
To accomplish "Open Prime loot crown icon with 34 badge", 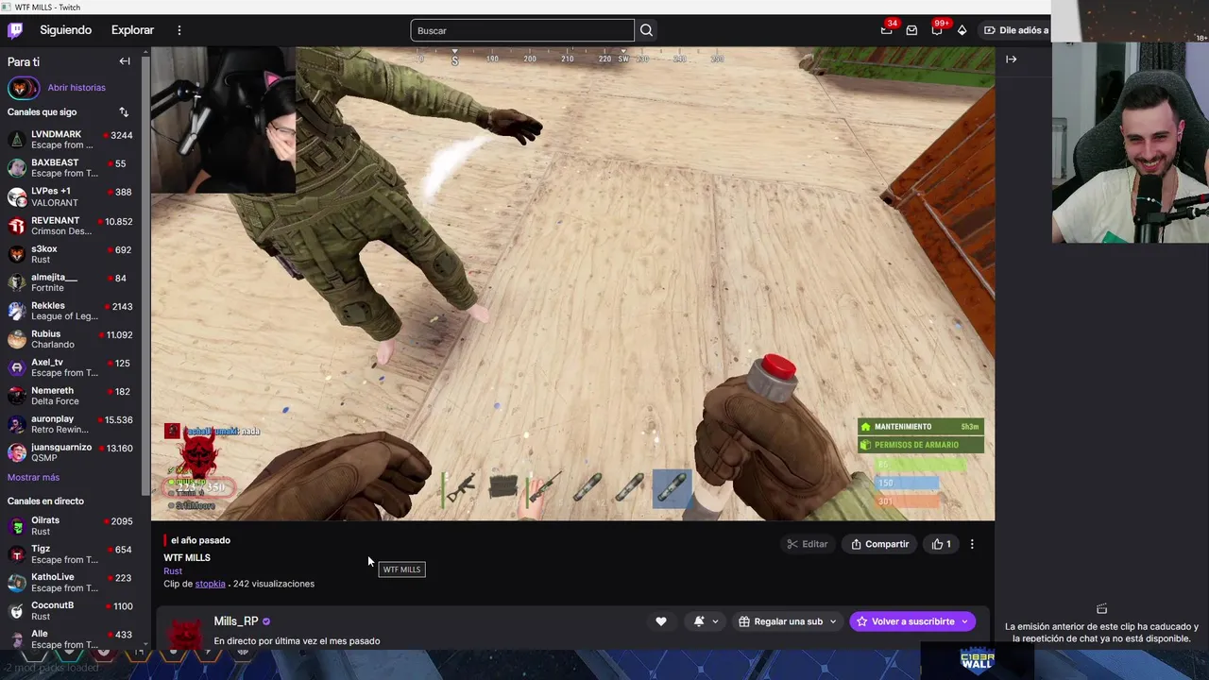I will pos(886,30).
